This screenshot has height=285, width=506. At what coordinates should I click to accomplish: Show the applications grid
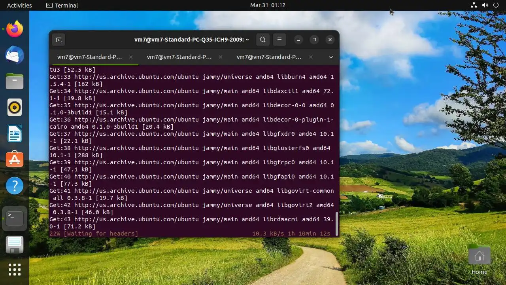coord(15,270)
